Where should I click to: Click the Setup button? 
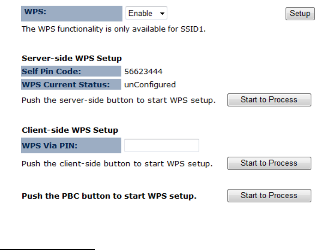click(300, 14)
